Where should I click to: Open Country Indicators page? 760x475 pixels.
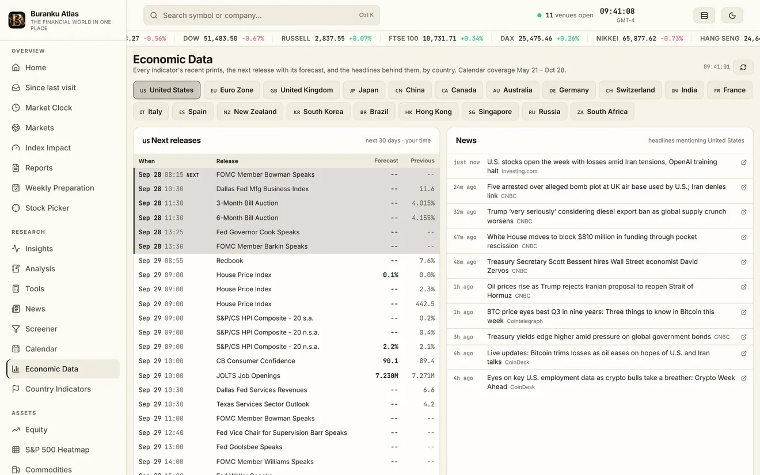[x=63, y=389]
